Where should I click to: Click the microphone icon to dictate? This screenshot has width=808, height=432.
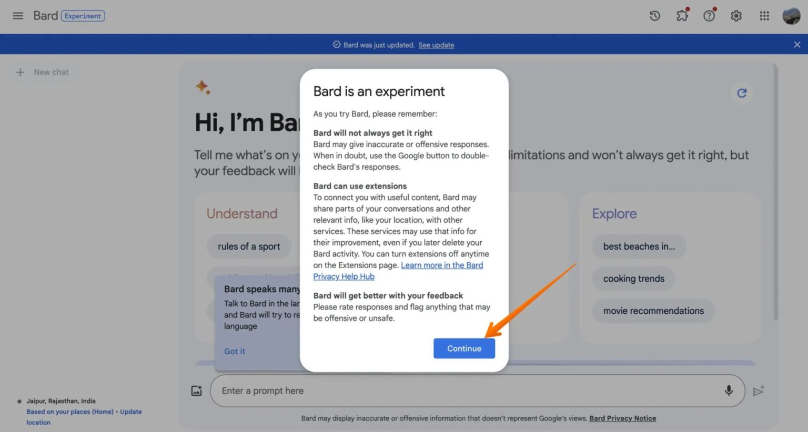pos(729,390)
